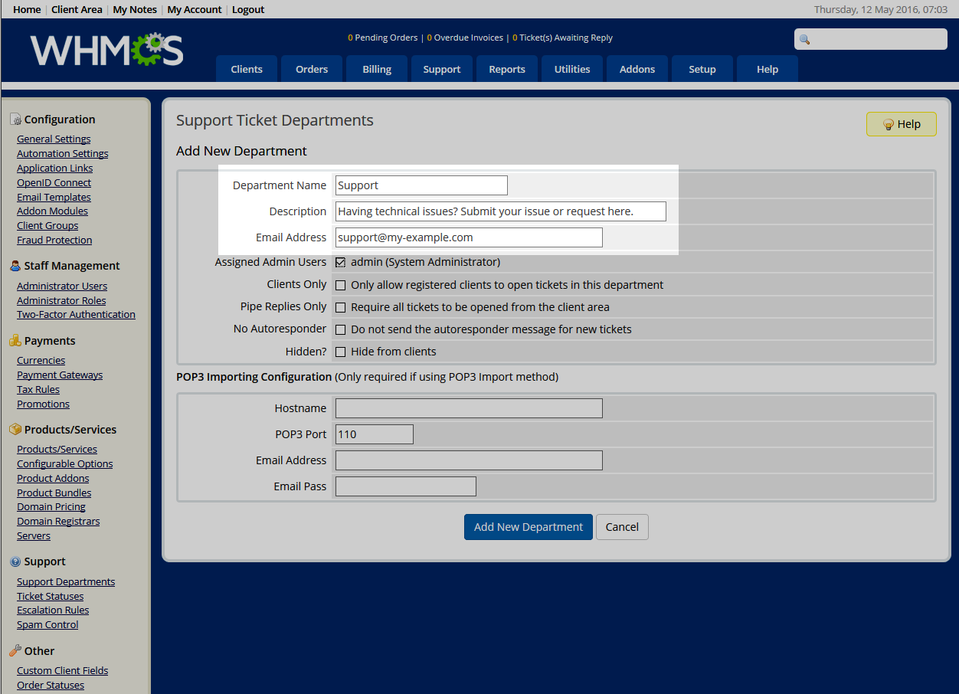
Task: Open My Account link
Action: pyautogui.click(x=195, y=10)
